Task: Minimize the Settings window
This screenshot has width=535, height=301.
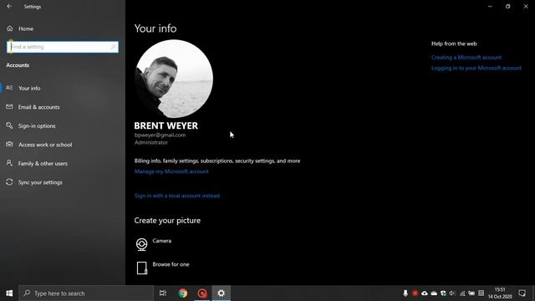Action: pyautogui.click(x=490, y=6)
